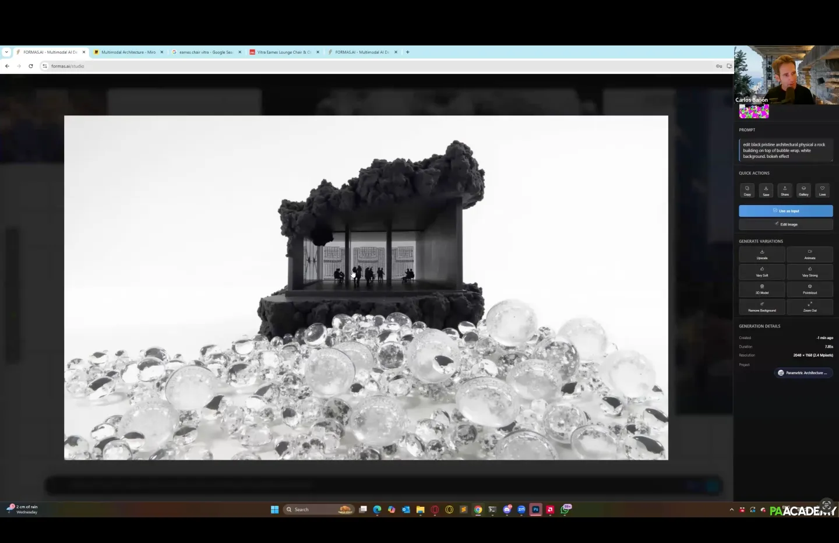The height and width of the screenshot is (543, 839).
Task: Switch to the Multimodal Architecture Miro tab
Action: tap(128, 52)
